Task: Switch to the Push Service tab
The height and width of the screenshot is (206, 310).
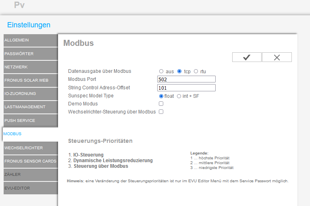Action: click(31, 120)
